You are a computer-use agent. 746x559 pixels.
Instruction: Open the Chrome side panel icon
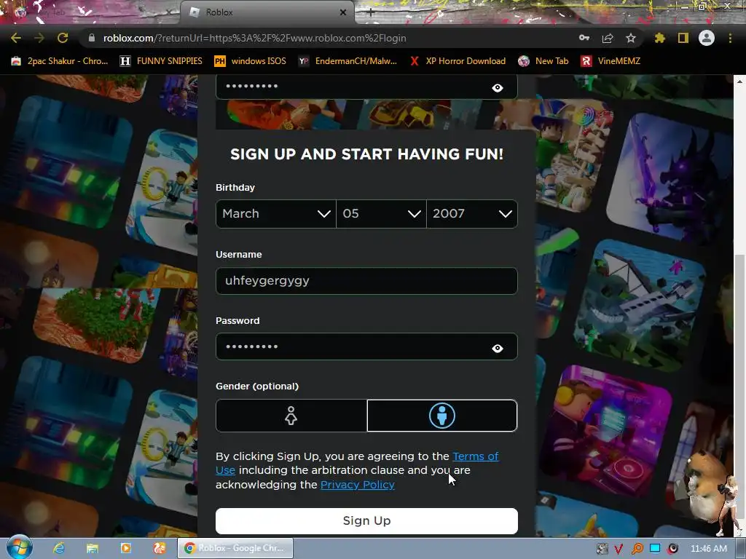coord(683,38)
